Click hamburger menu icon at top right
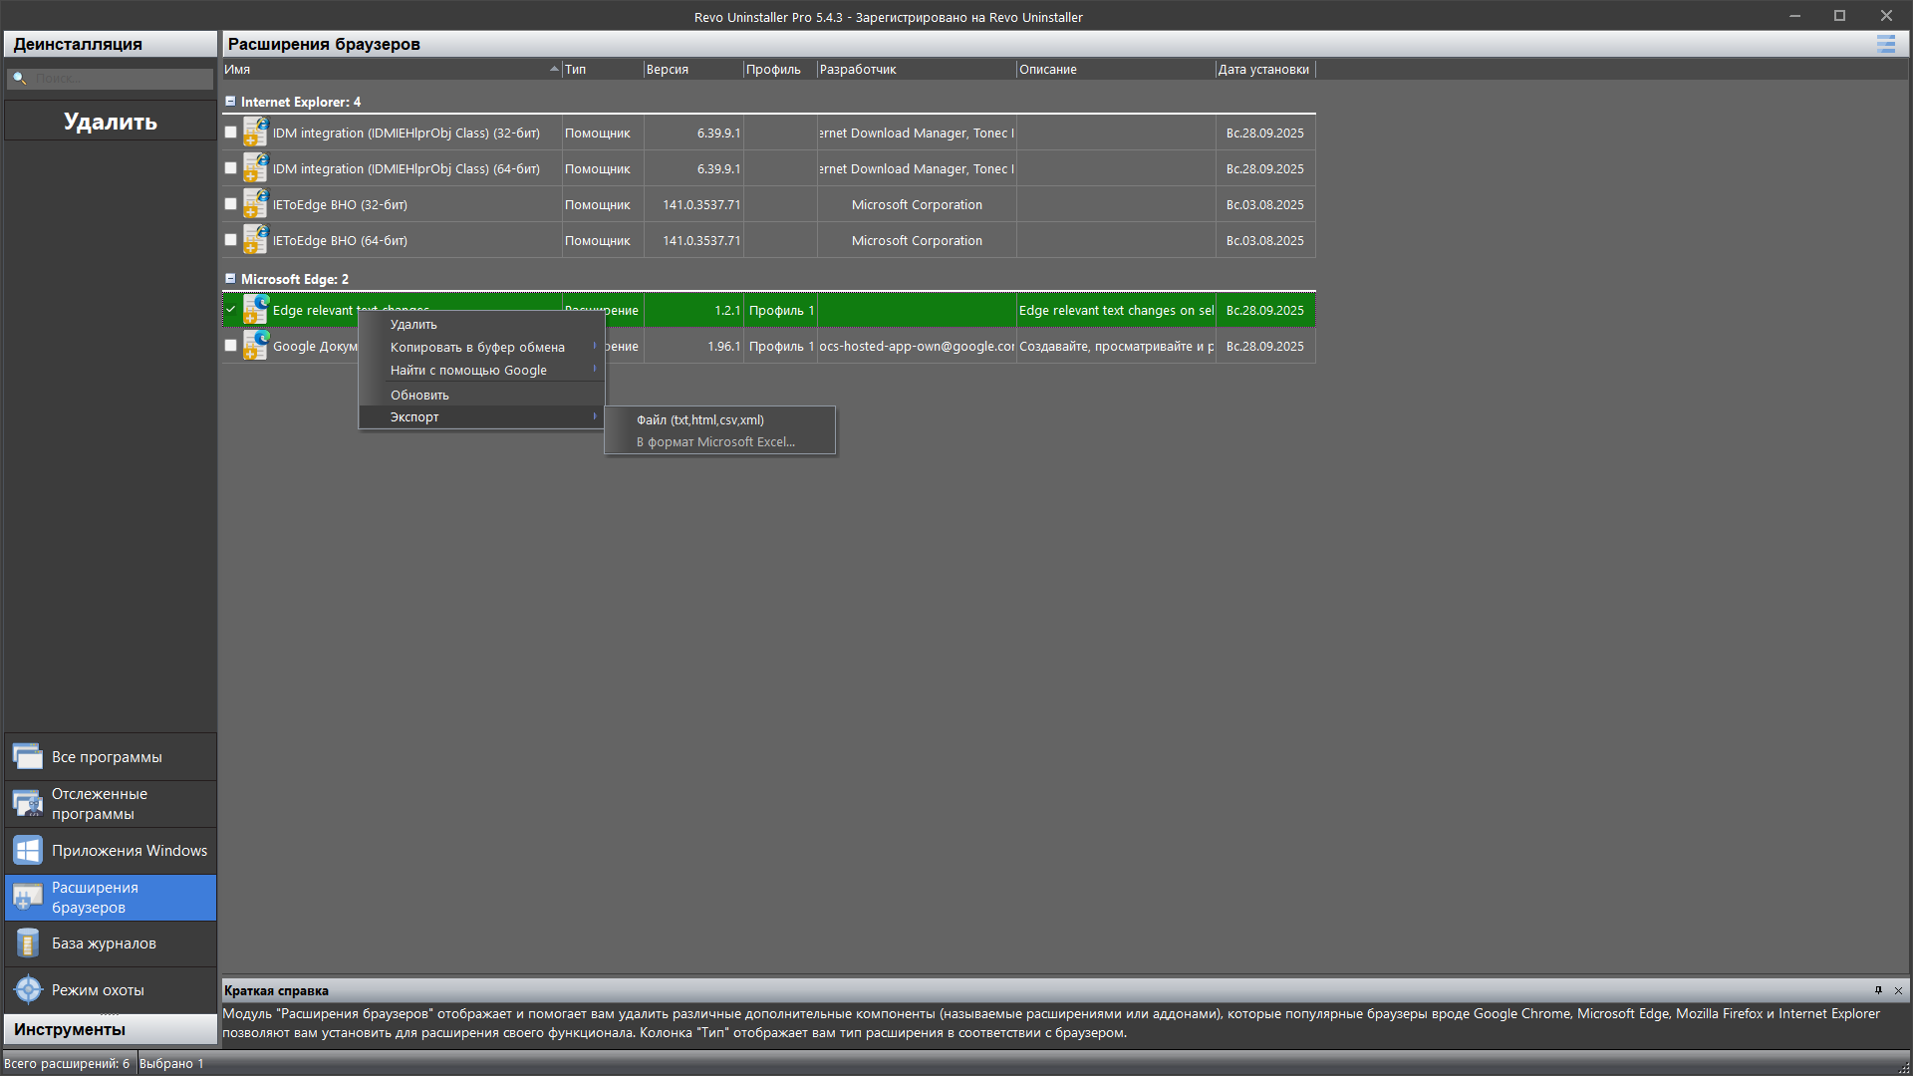 click(x=1885, y=44)
